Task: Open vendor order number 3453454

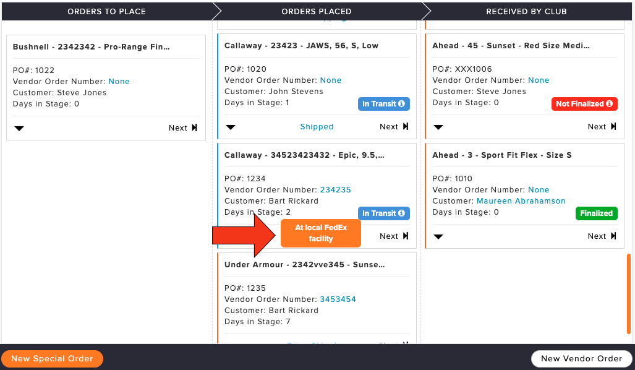Action: pyautogui.click(x=338, y=299)
